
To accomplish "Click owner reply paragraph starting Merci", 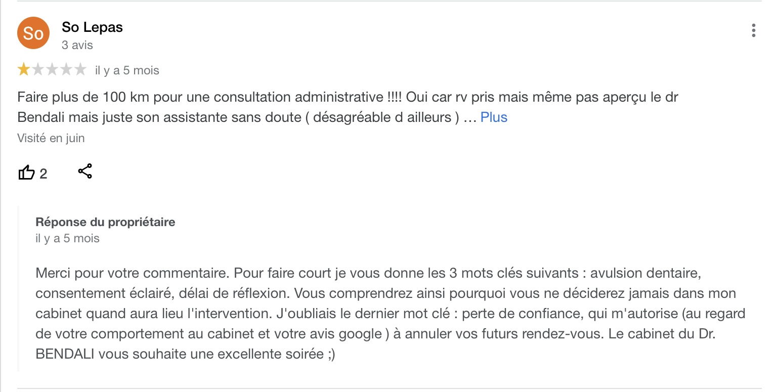I will point(391,314).
